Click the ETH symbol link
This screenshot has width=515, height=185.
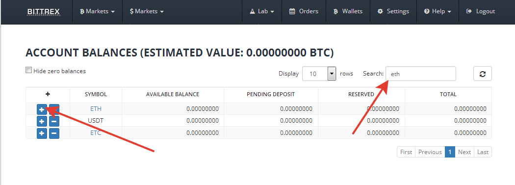coord(96,109)
